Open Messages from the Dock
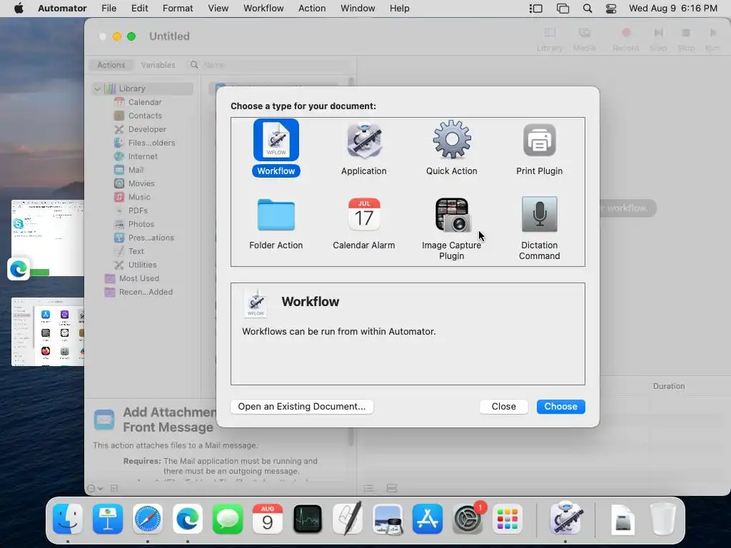The width and height of the screenshot is (731, 548). point(228,519)
